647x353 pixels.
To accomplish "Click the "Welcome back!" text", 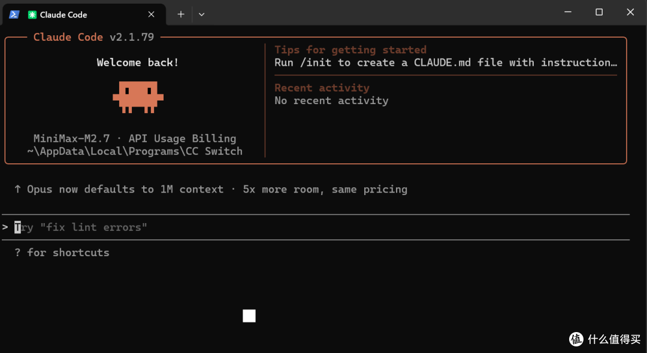I will pos(138,63).
